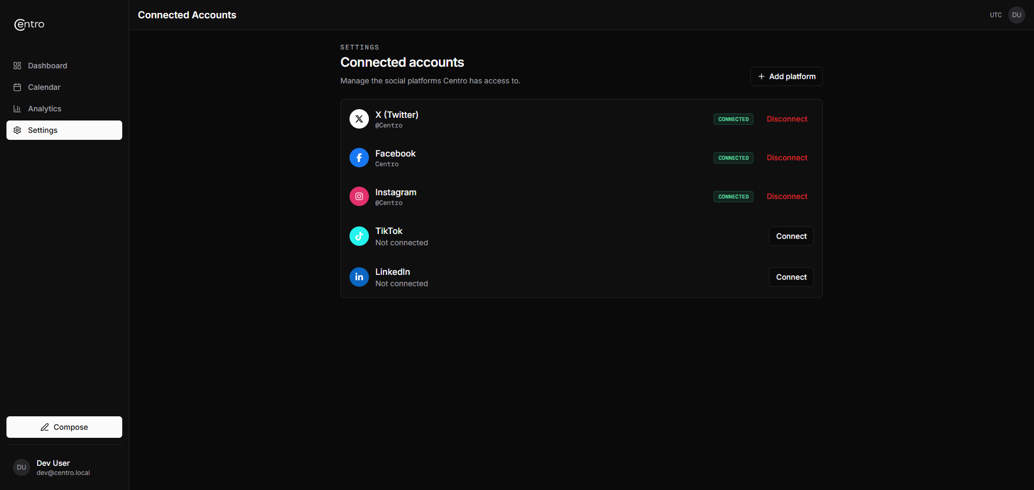This screenshot has width=1034, height=490.
Task: Click the Instagram platform icon
Action: pos(359,196)
